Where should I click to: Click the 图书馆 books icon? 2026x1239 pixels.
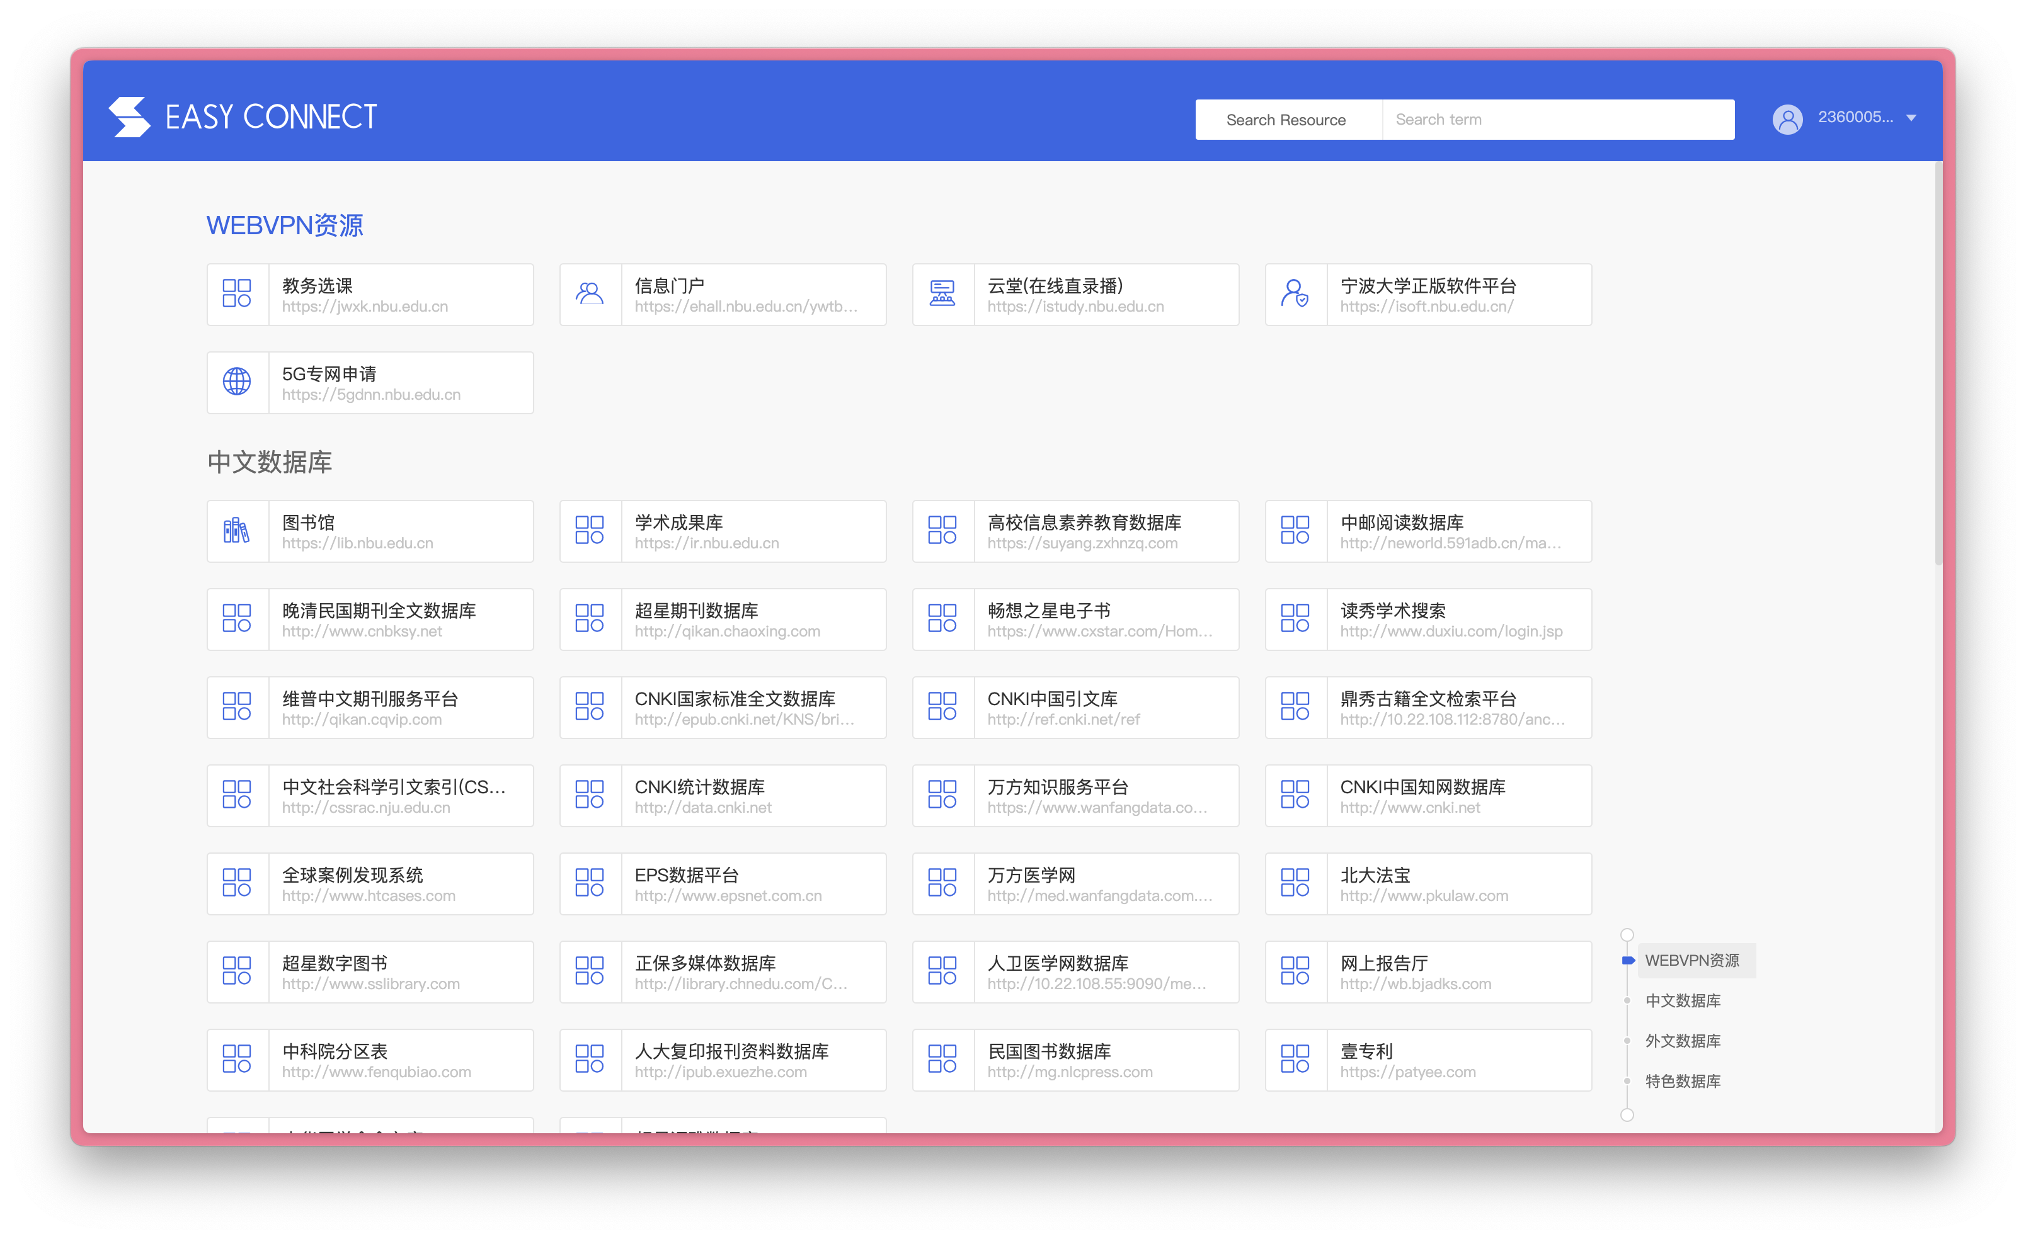pos(237,531)
